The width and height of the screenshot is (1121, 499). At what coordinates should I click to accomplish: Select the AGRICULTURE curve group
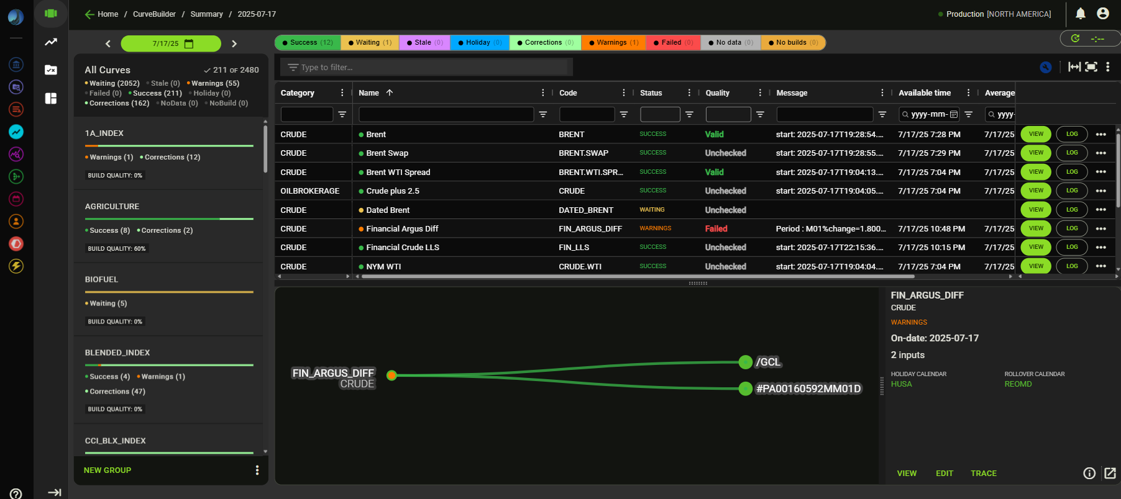(x=112, y=207)
